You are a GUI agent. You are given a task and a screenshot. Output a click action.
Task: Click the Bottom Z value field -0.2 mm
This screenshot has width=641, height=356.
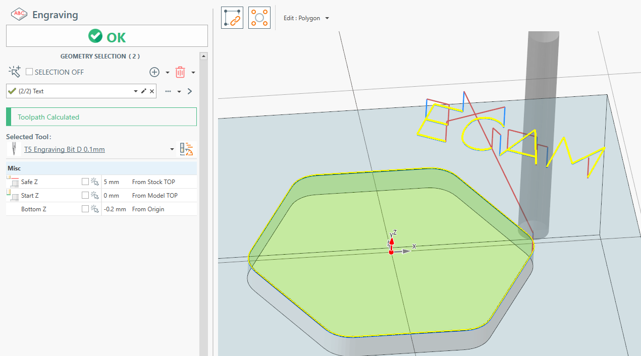click(115, 209)
